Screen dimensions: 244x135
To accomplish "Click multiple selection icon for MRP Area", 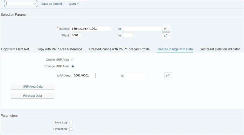I will [x=168, y=75].
